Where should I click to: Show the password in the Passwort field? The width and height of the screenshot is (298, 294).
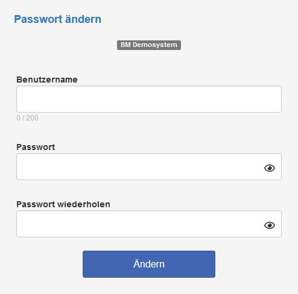coord(270,168)
